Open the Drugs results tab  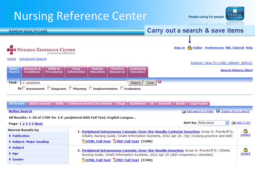[121, 103]
